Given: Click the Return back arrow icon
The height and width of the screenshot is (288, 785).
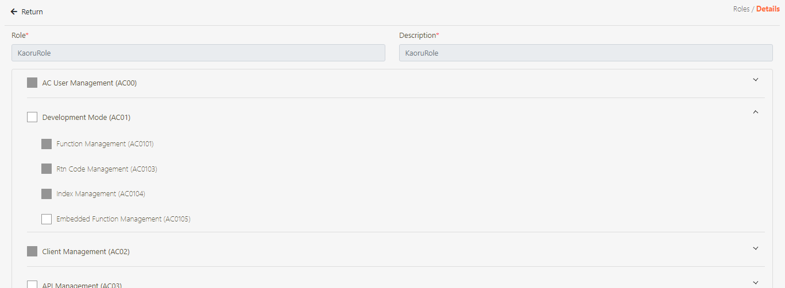Looking at the screenshot, I should (14, 12).
